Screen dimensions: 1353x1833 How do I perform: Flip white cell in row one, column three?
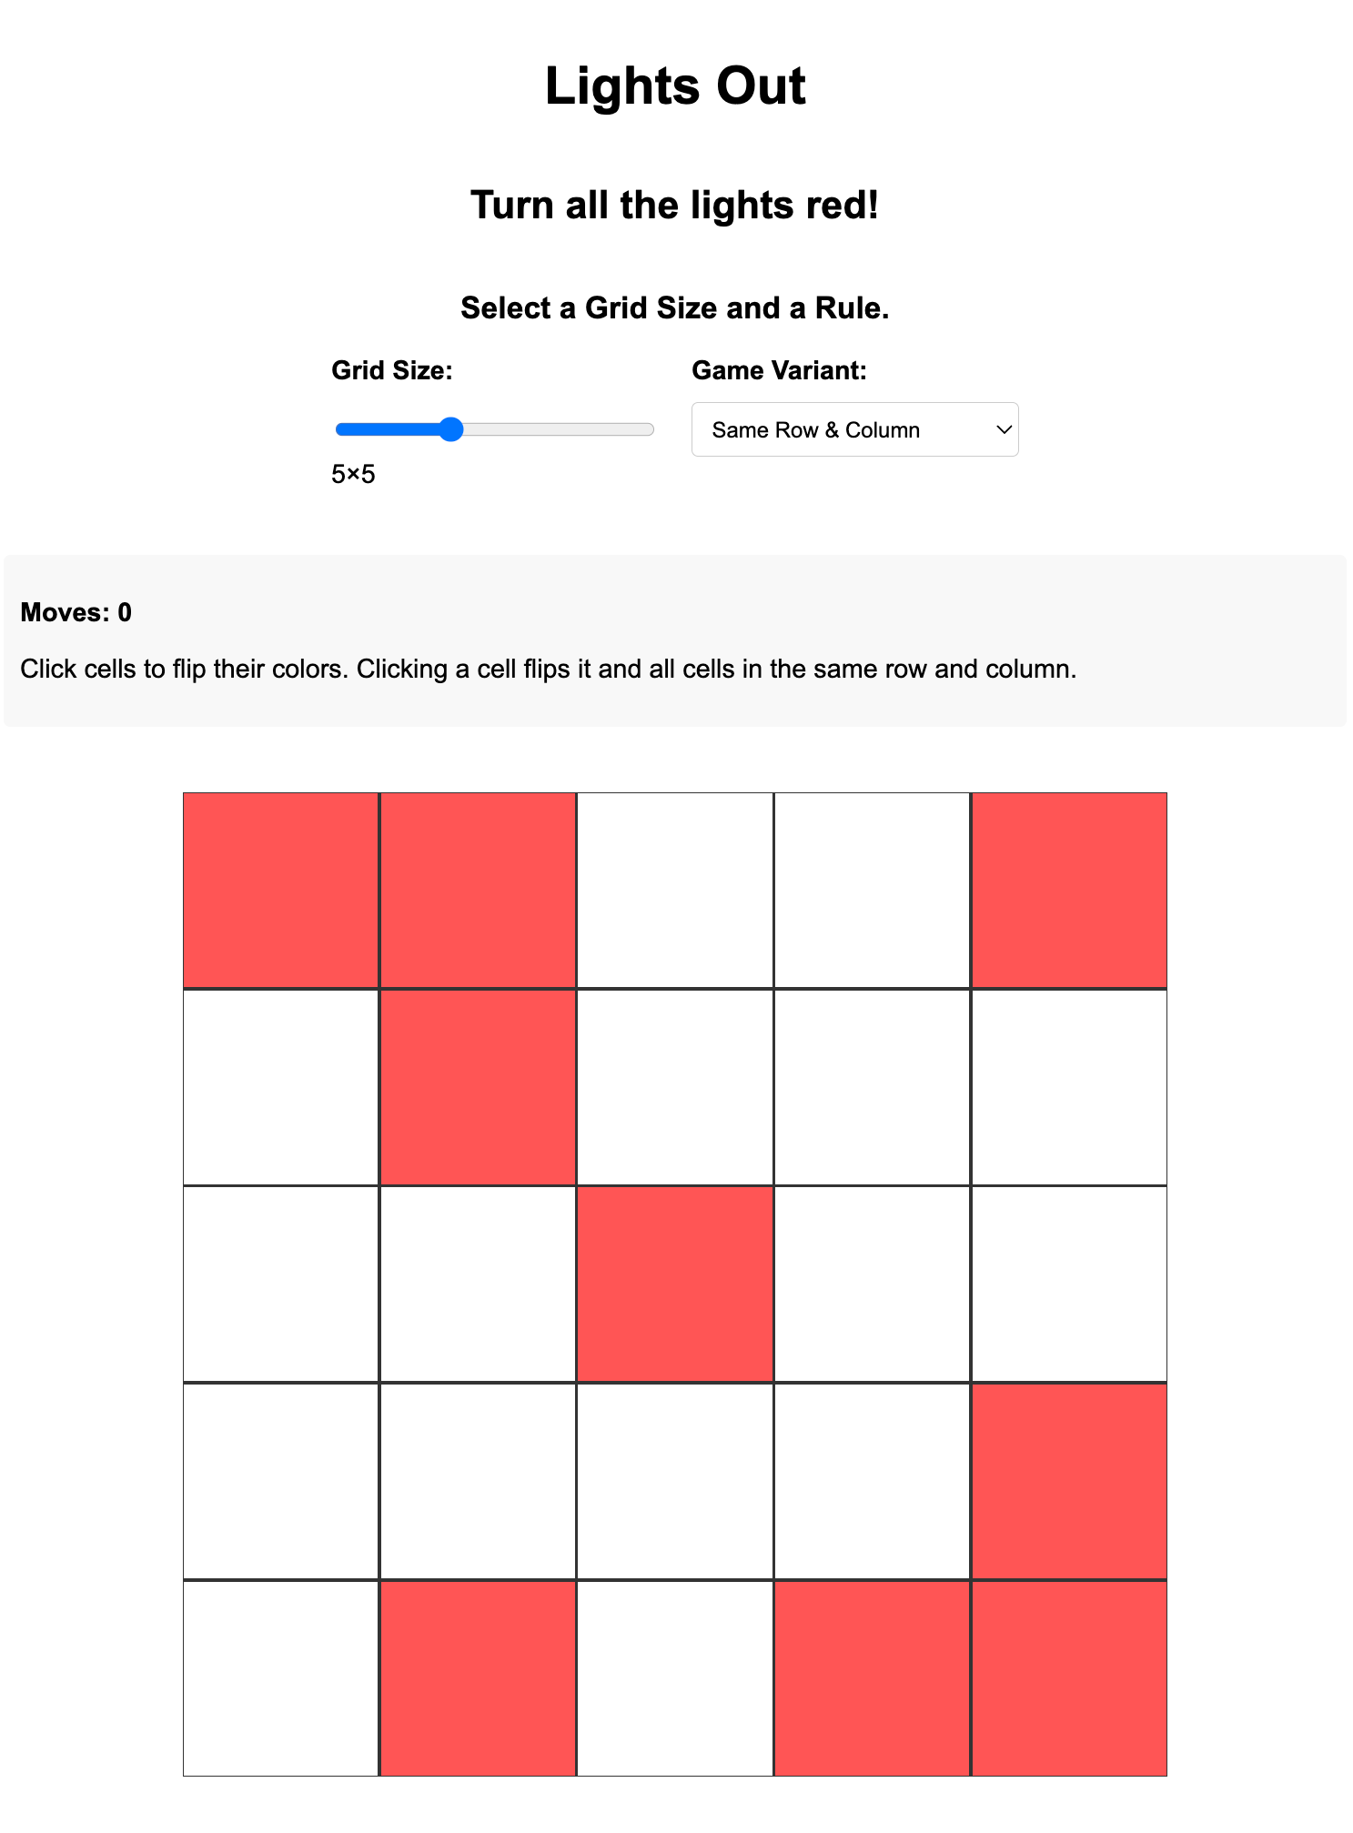tap(675, 890)
